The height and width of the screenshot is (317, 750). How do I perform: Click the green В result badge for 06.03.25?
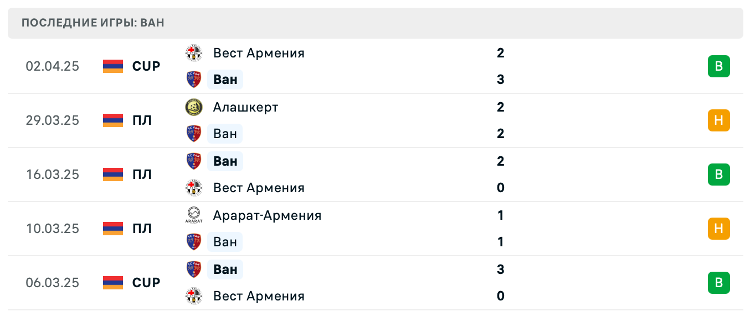click(x=718, y=283)
